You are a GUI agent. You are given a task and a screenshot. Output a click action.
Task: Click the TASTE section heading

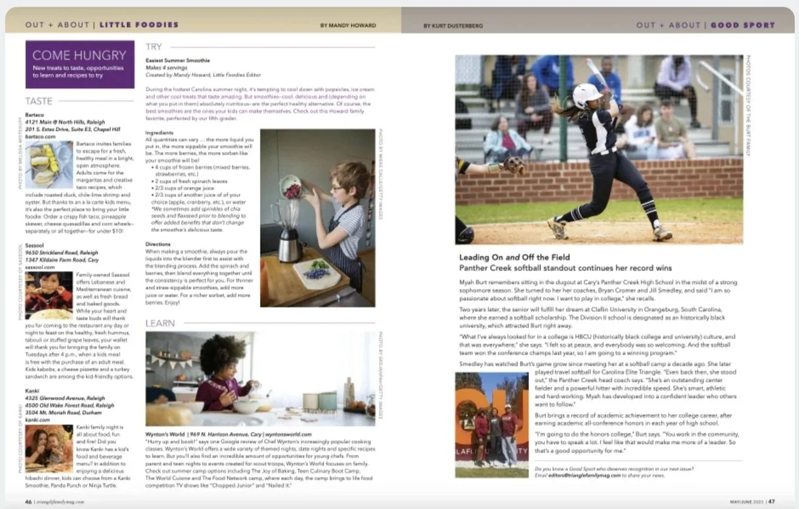[39, 101]
